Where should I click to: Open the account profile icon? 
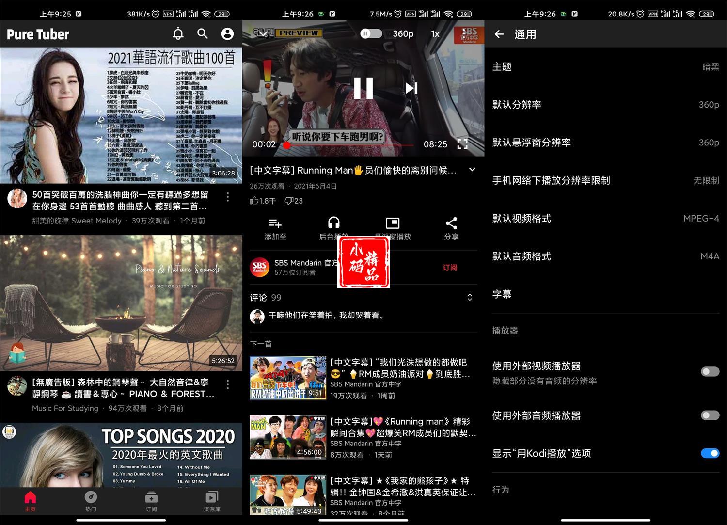(x=227, y=33)
